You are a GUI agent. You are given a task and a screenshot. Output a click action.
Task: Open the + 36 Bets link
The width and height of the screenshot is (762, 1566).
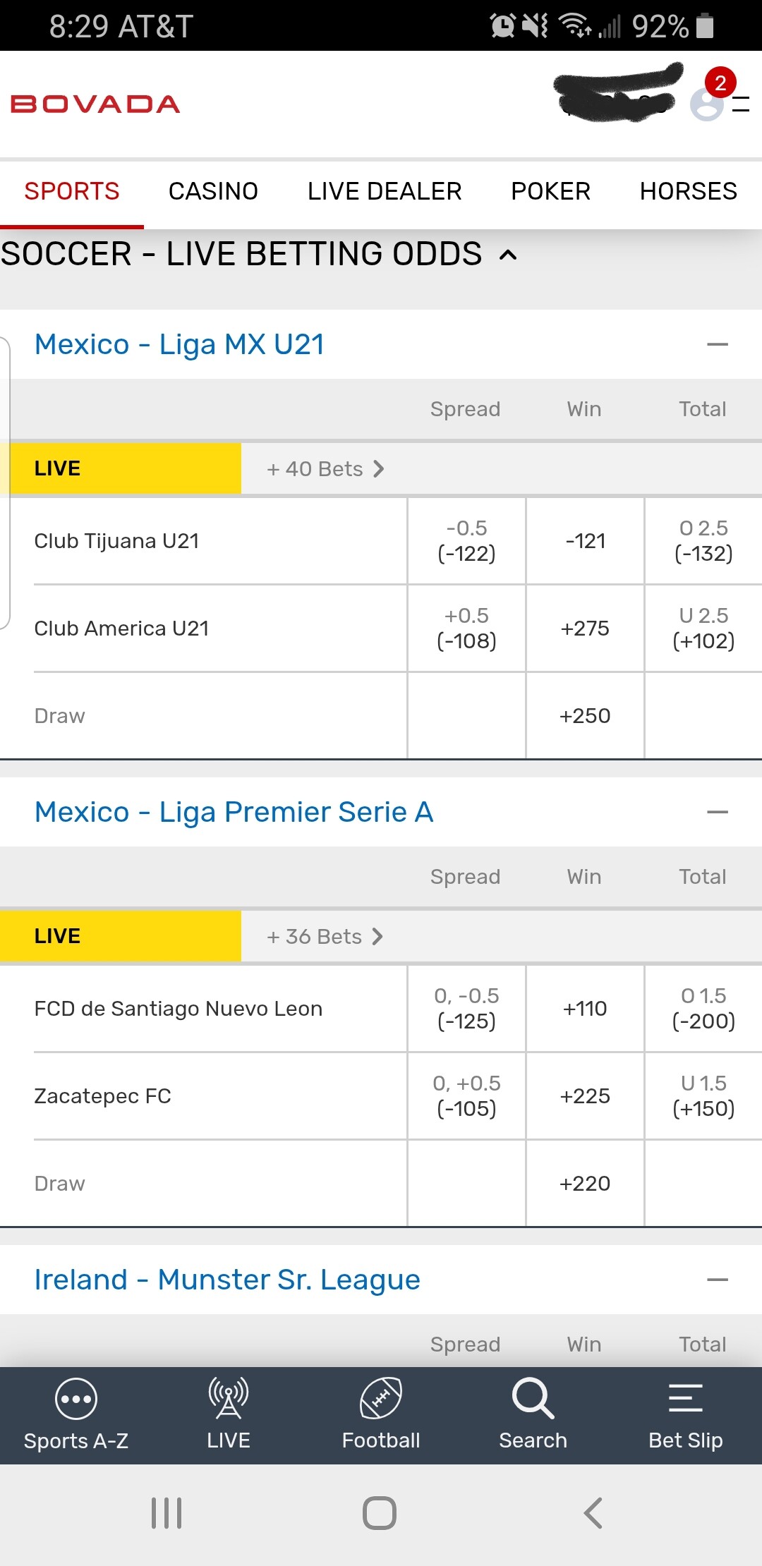[x=325, y=937]
